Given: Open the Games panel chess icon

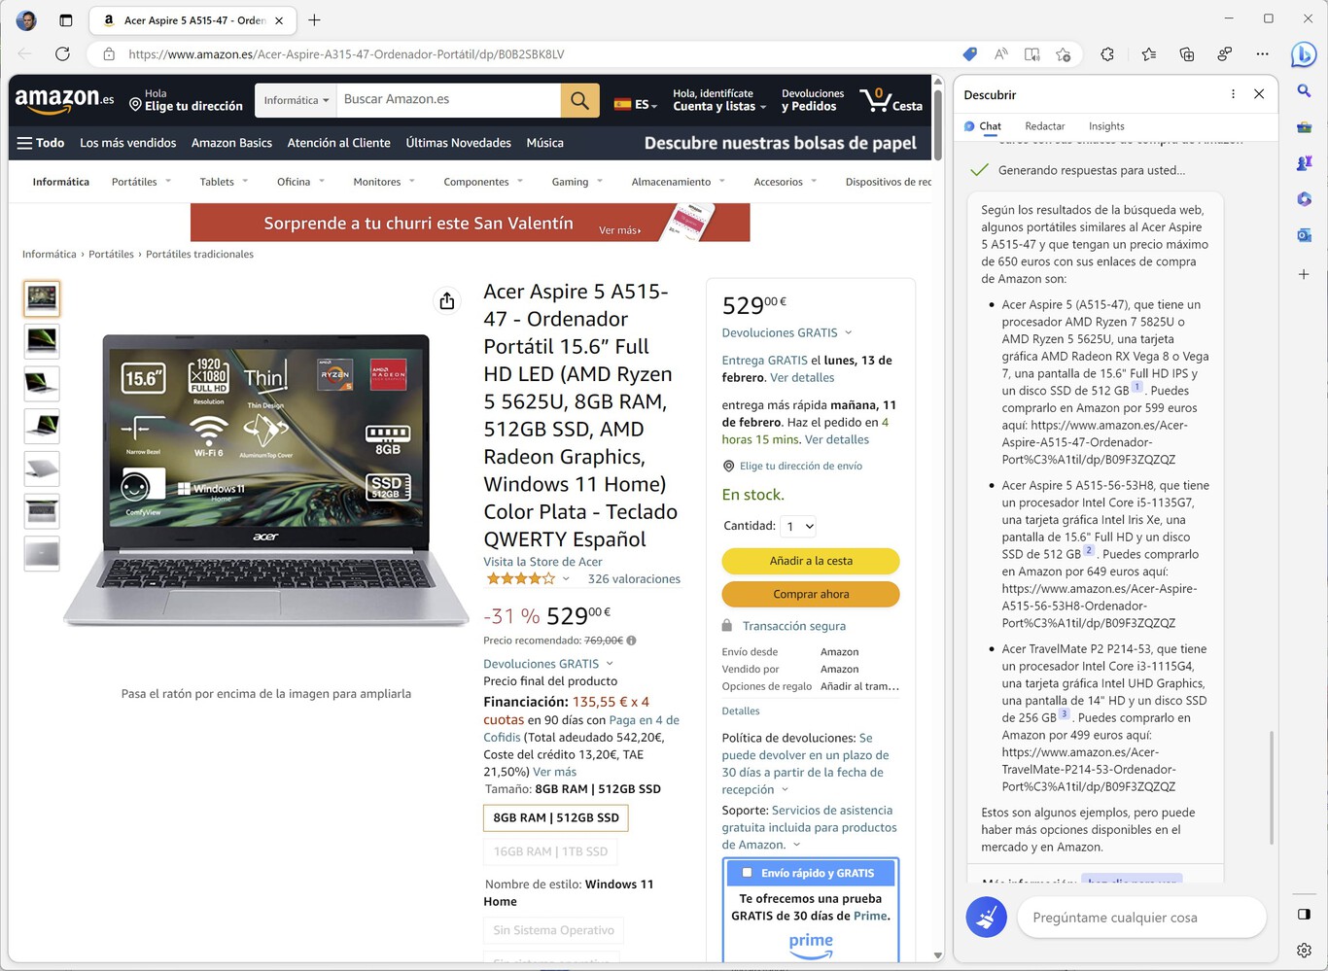Looking at the screenshot, I should click(x=1304, y=162).
